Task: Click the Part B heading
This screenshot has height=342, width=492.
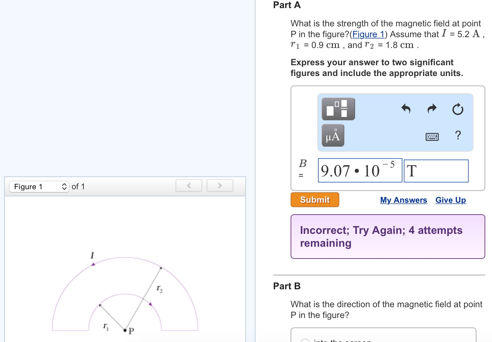Action: [287, 286]
